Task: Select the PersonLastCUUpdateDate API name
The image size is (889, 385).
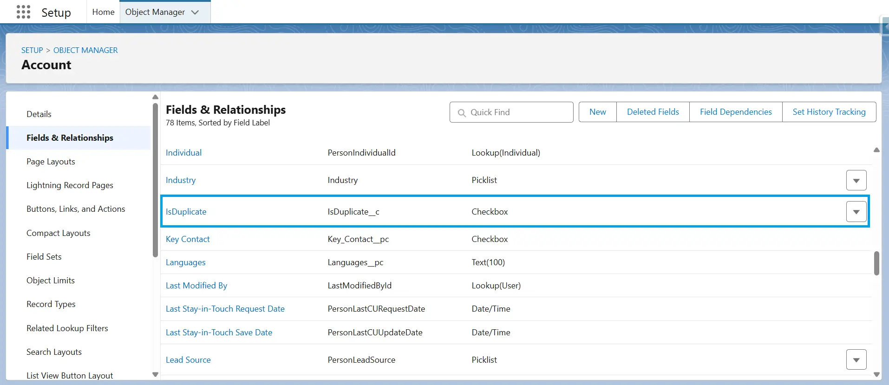Action: (x=375, y=333)
